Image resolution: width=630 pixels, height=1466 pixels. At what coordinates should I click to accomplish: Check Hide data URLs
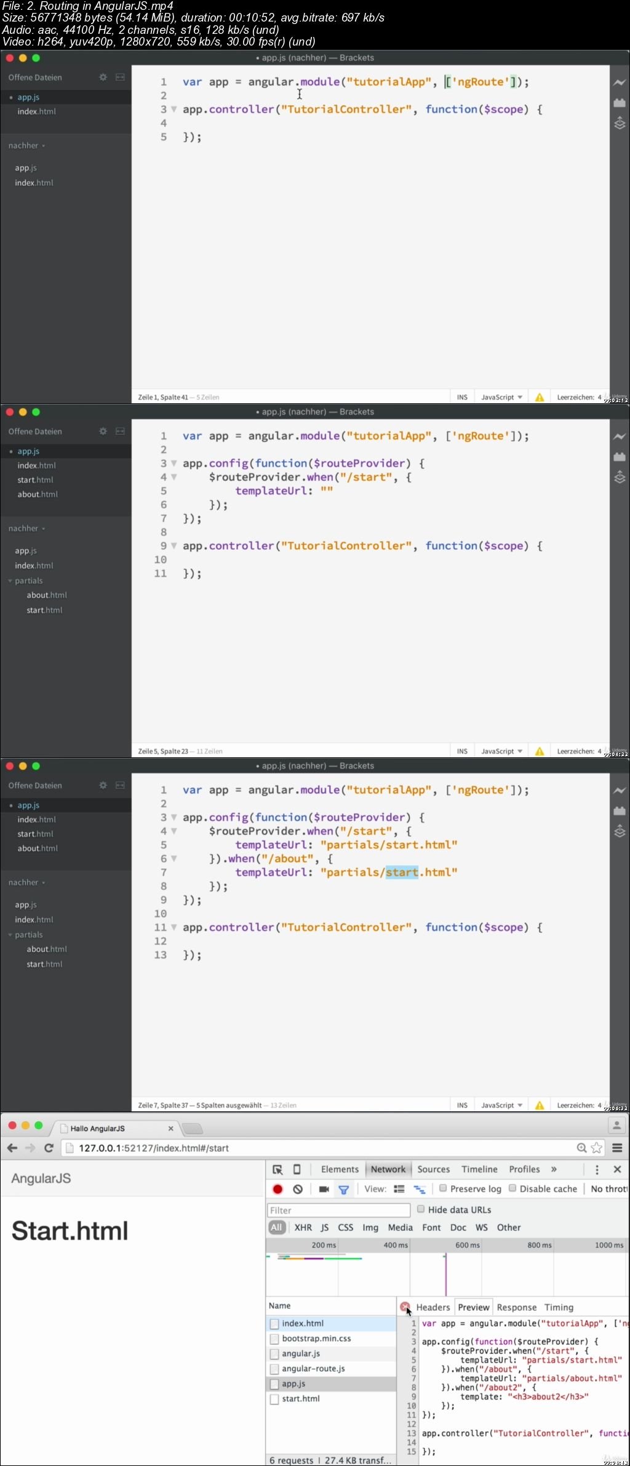click(421, 1209)
